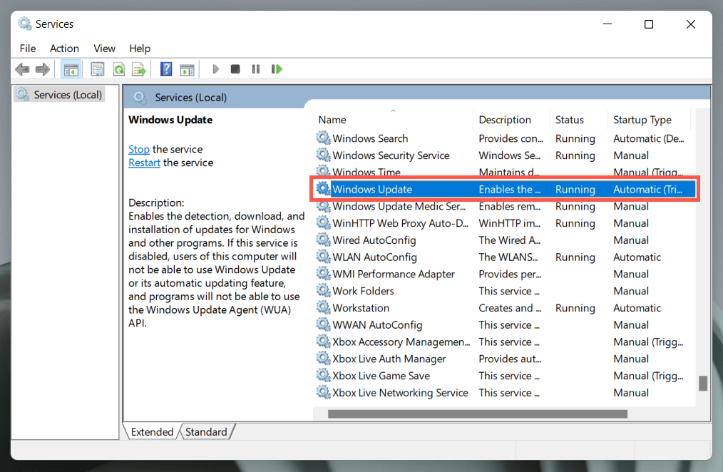The width and height of the screenshot is (723, 472).
Task: Select the Windows Time service name
Action: pos(366,173)
